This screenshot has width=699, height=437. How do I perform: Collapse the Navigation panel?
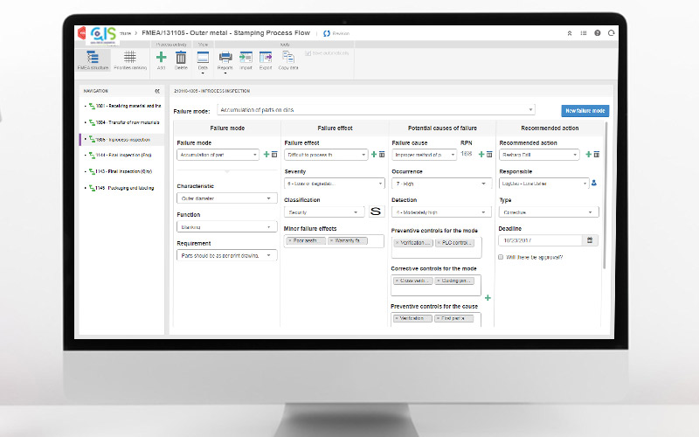157,90
